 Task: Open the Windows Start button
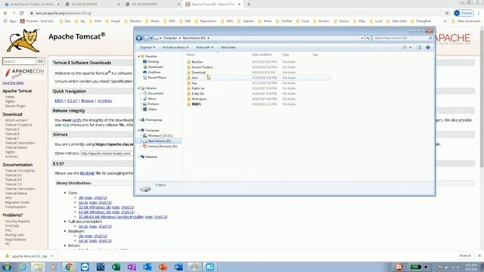(7, 267)
